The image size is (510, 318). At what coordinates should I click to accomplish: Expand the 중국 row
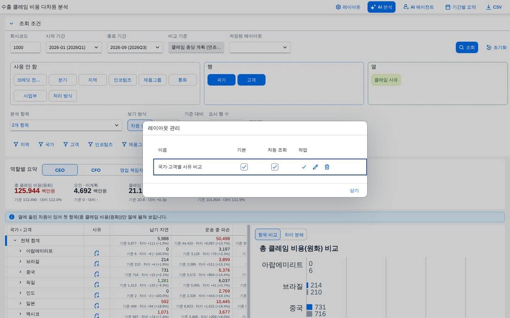tap(20, 272)
